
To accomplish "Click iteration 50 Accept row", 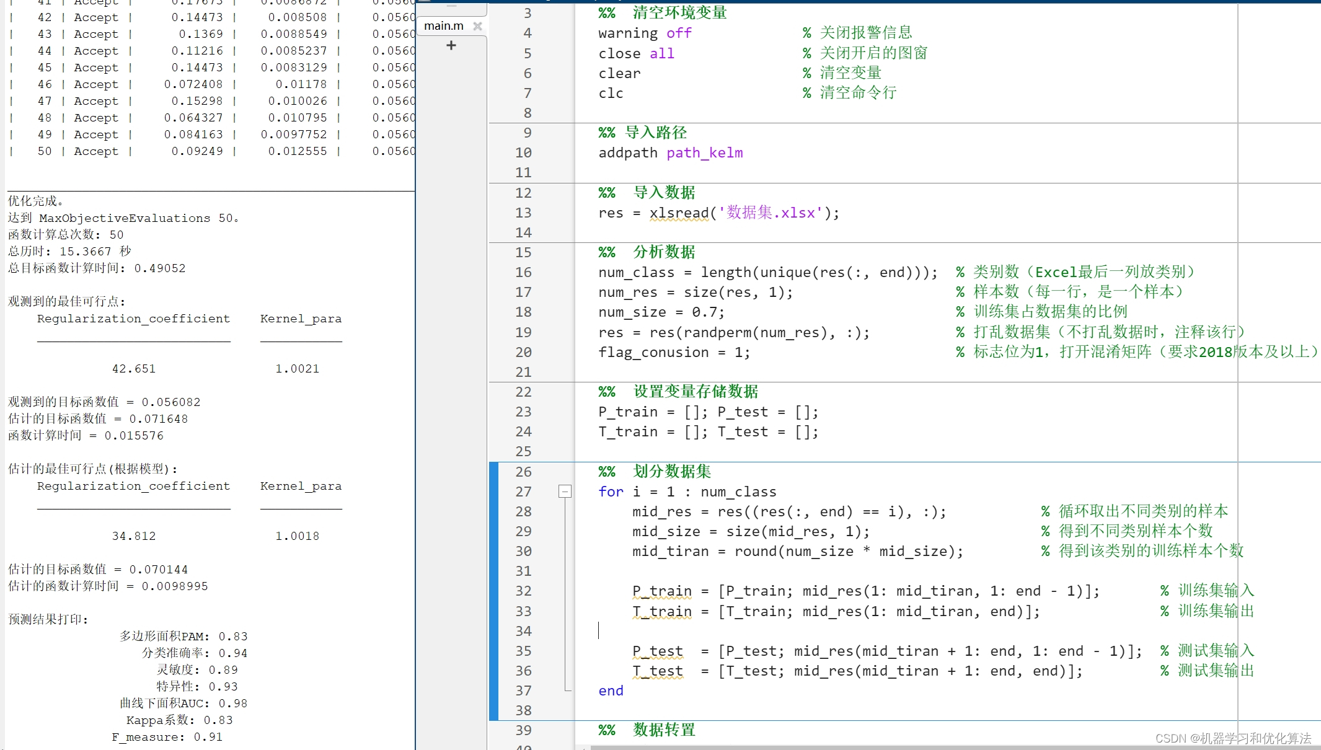I will point(211,151).
